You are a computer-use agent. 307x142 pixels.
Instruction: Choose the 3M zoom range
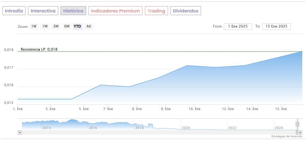coord(56,26)
